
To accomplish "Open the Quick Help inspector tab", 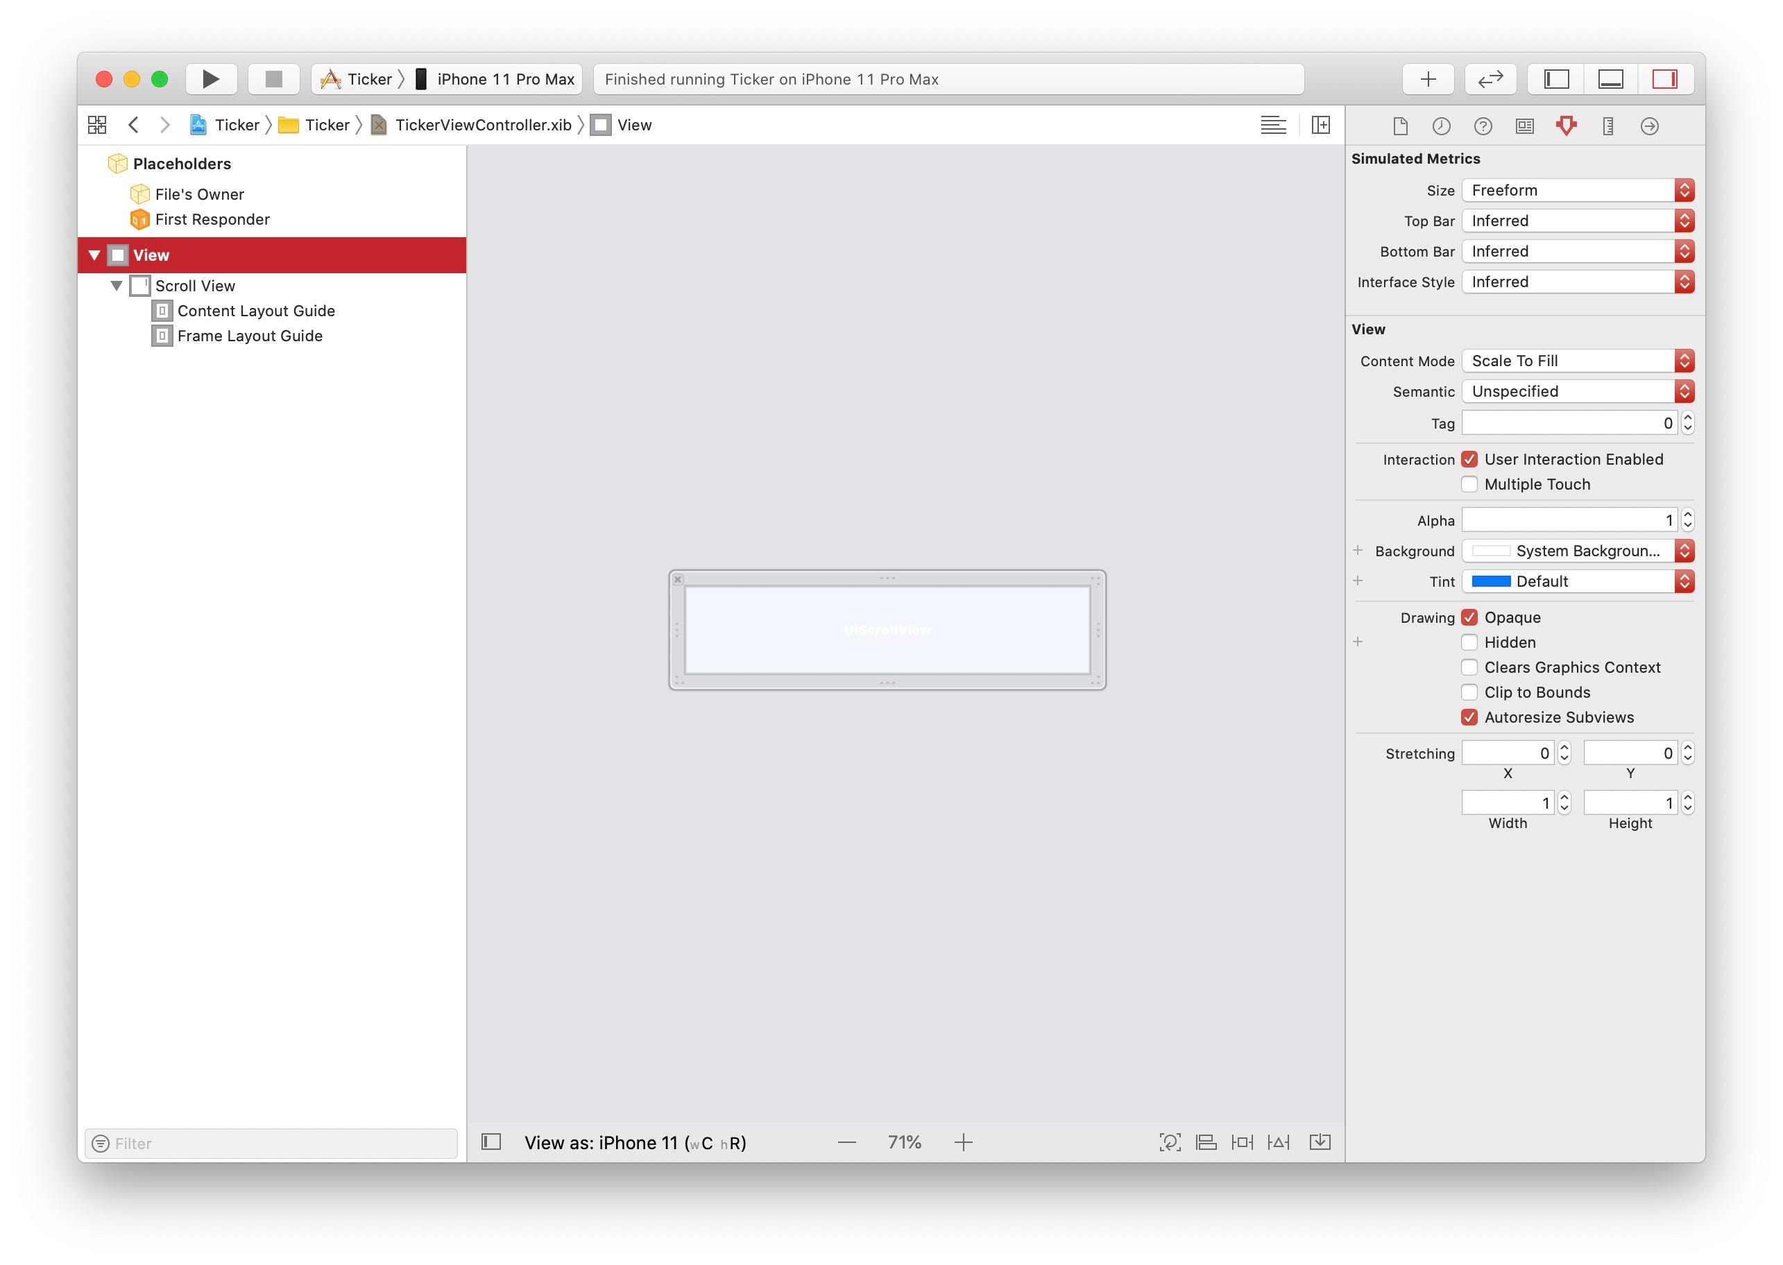I will pos(1483,126).
